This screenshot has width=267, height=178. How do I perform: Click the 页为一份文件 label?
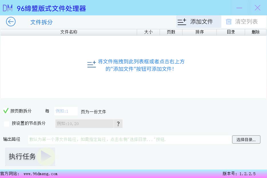(x=93, y=112)
